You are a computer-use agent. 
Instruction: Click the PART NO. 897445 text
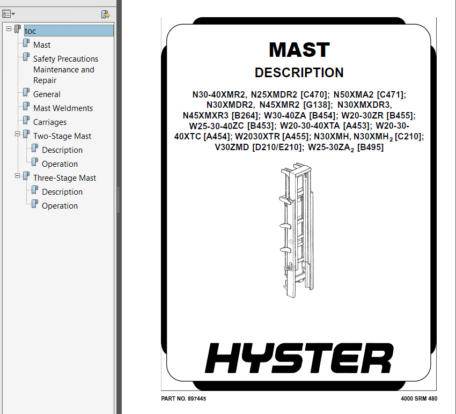[x=183, y=398]
